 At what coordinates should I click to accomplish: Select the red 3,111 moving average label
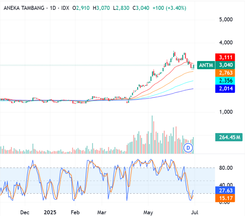tap(225, 57)
